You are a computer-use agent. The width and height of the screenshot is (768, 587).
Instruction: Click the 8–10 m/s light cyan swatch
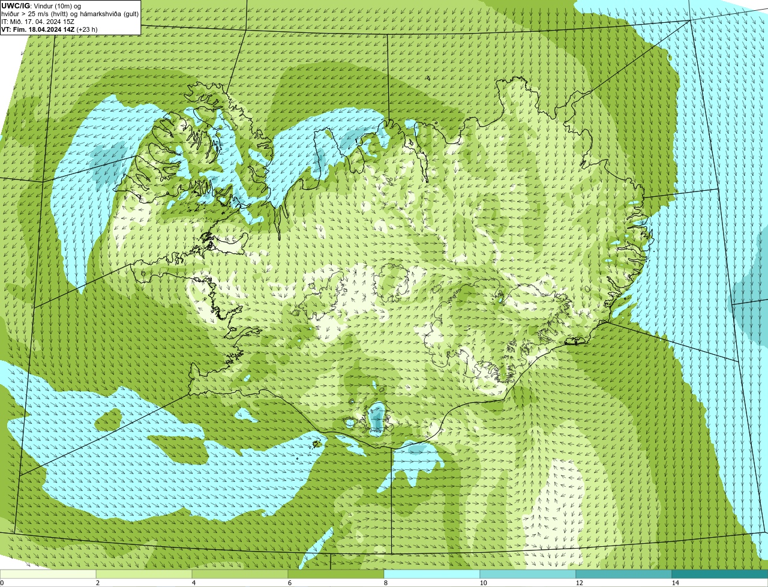[432, 574]
